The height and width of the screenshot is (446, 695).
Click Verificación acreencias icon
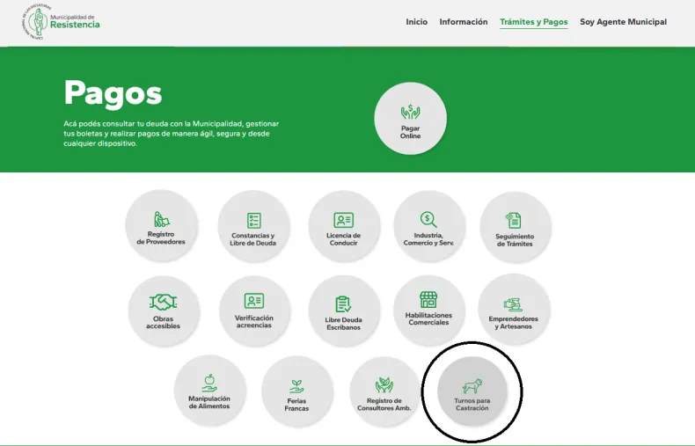pos(254,311)
